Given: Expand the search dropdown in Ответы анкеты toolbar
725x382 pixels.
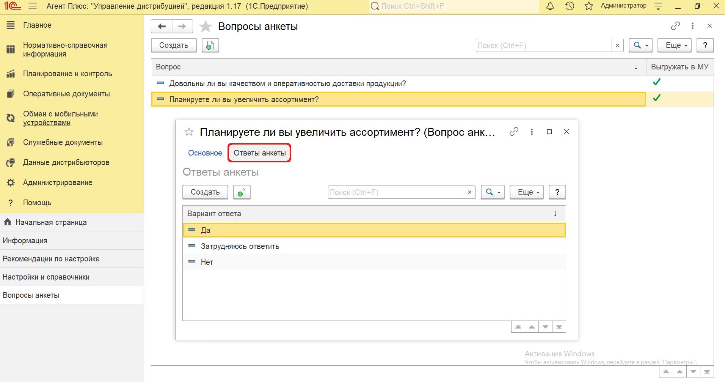Looking at the screenshot, I should (493, 192).
